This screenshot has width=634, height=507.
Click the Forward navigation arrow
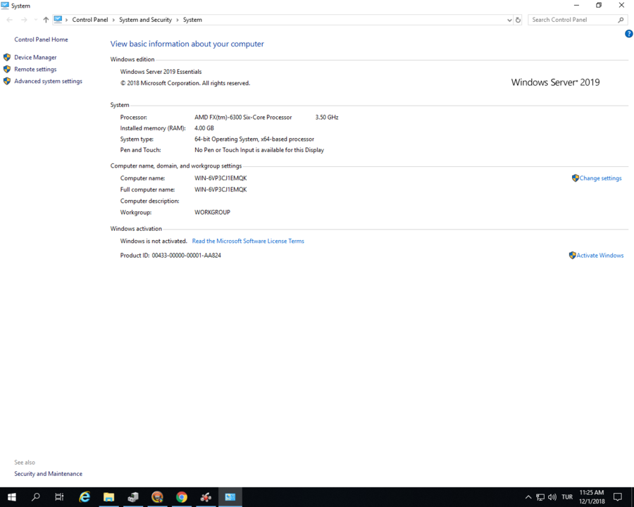point(24,20)
